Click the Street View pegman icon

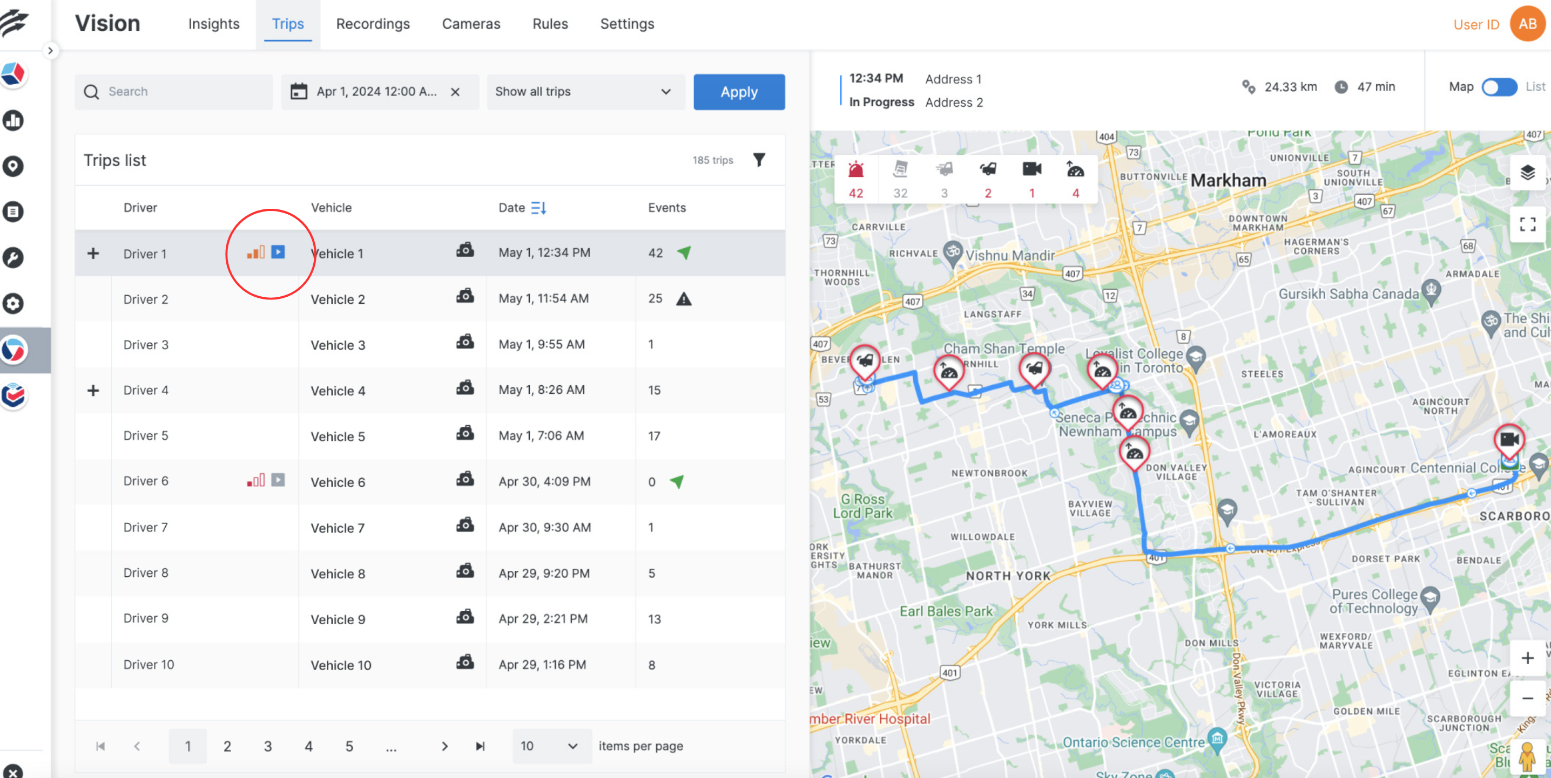1527,756
